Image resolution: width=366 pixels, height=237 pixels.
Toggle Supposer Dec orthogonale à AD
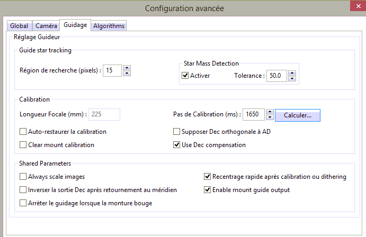pos(177,132)
